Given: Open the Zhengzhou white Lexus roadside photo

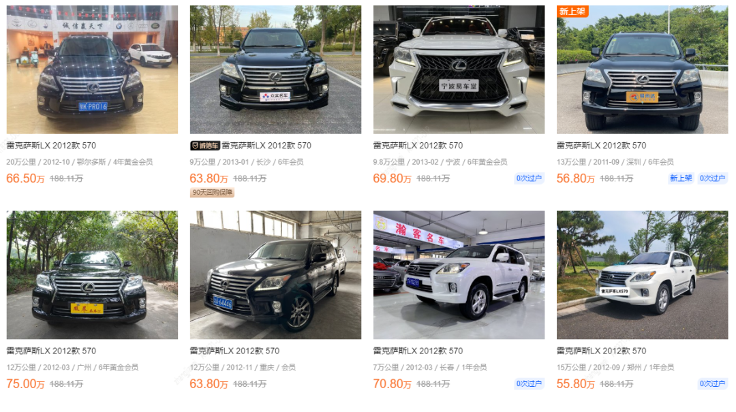Looking at the screenshot, I should (642, 275).
